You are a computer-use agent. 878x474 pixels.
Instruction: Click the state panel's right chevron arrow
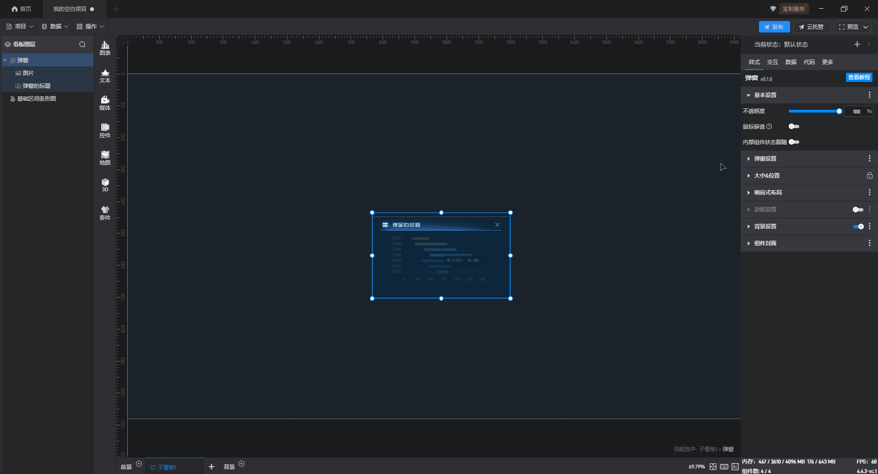[868, 44]
